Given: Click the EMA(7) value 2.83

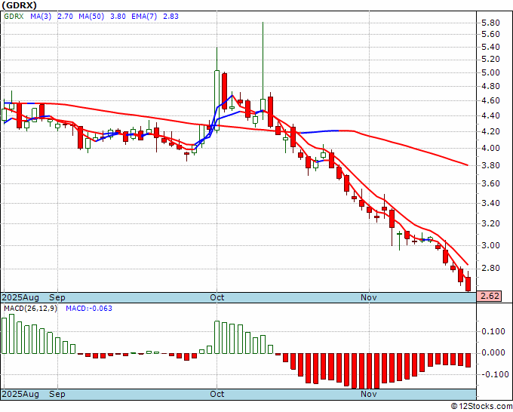Looking at the screenshot, I should (170, 17).
